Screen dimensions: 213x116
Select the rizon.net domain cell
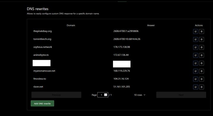38,87
